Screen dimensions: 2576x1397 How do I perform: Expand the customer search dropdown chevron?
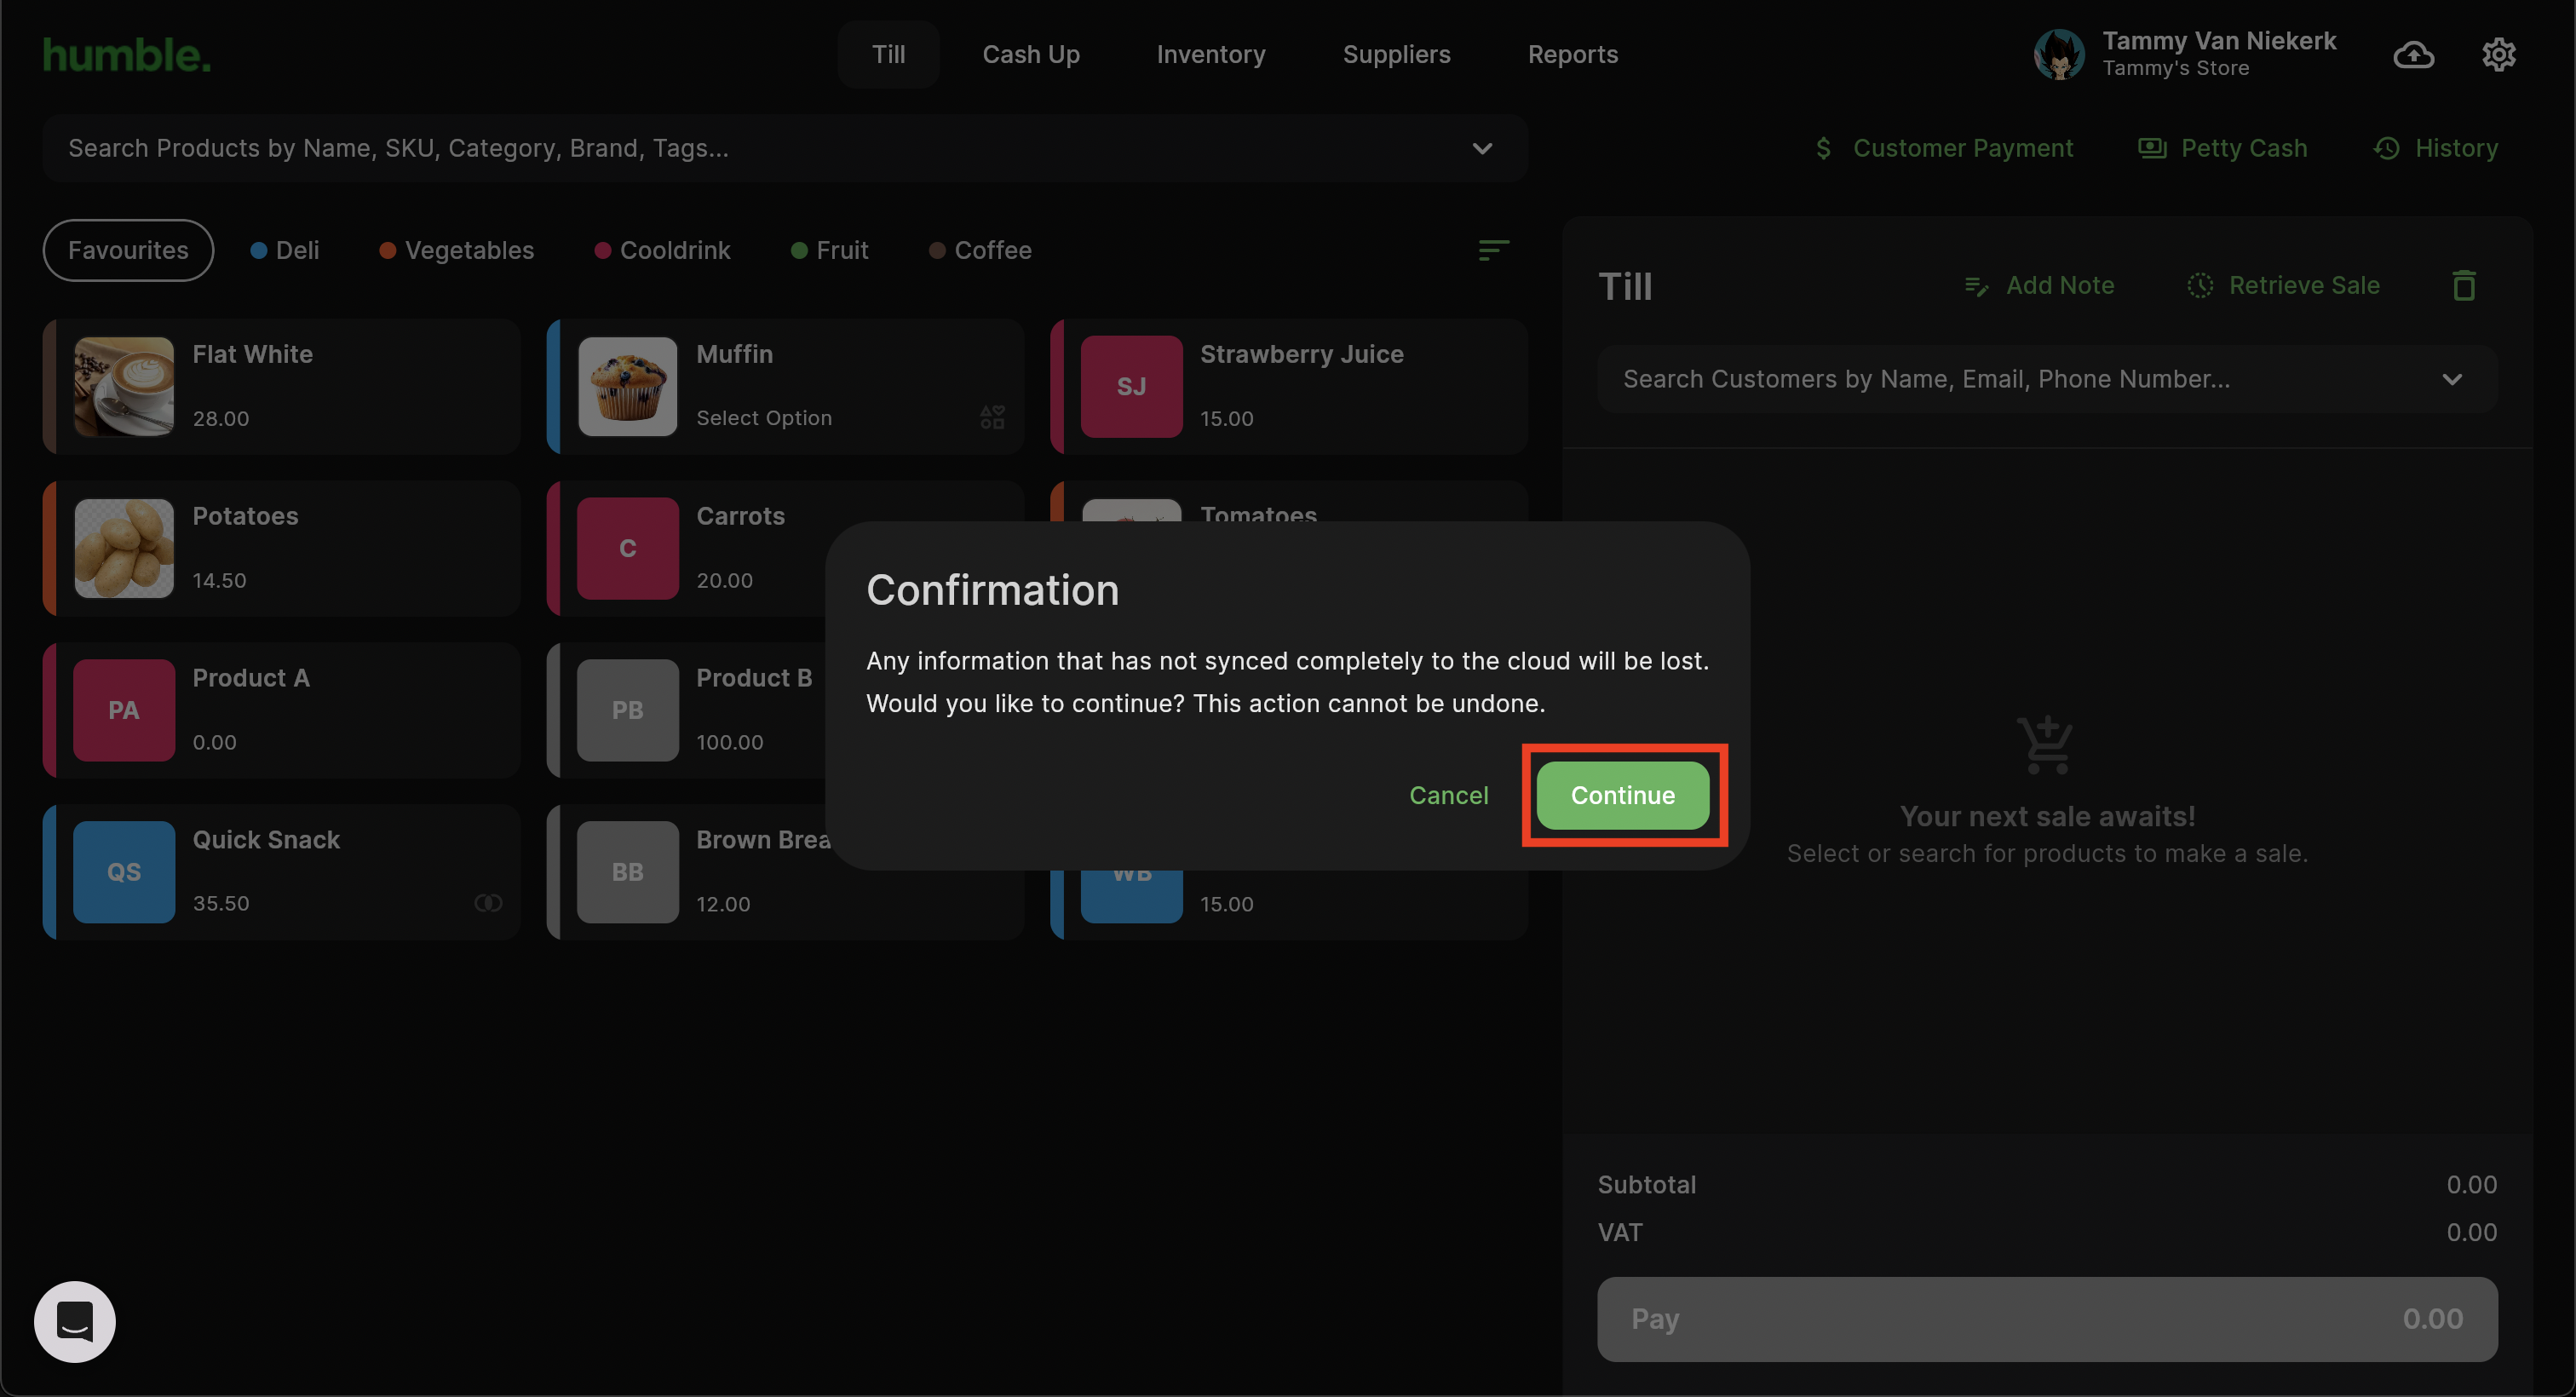pos(2451,379)
